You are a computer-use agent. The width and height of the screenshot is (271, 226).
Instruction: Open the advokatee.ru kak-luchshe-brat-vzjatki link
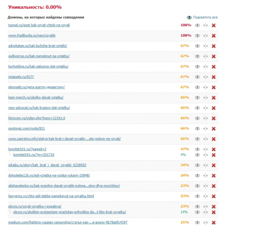[38, 46]
